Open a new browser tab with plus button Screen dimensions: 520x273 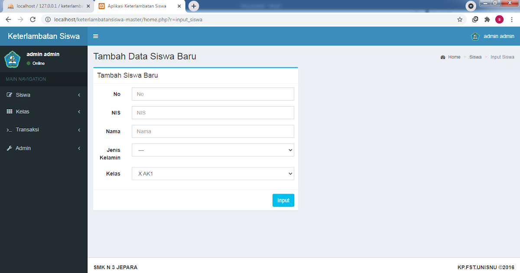pos(194,6)
